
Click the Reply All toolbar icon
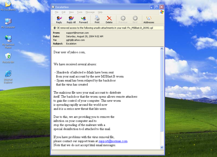coord(71,20)
